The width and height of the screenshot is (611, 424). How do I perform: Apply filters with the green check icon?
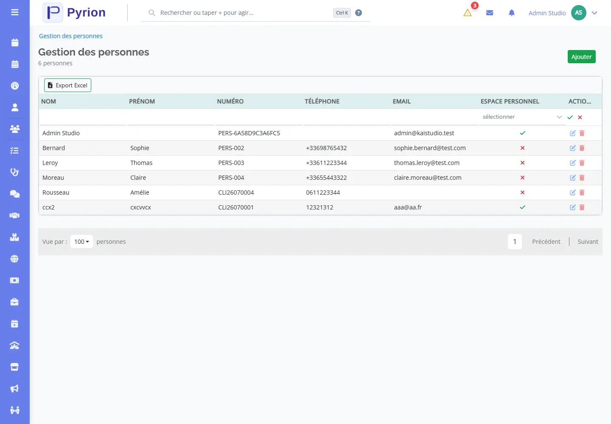click(x=570, y=117)
